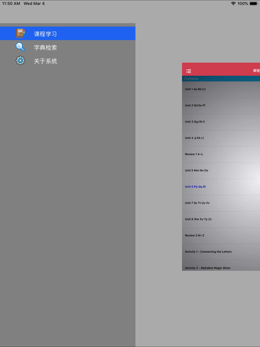Tap the Wed Mar 4 date

(x=34, y=4)
